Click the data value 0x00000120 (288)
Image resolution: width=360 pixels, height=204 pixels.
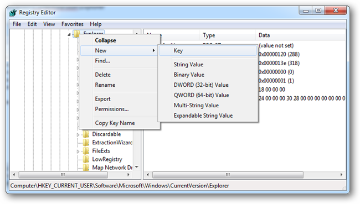click(279, 54)
